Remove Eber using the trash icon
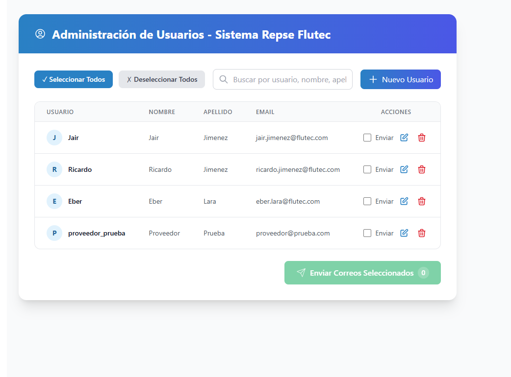 (x=422, y=201)
